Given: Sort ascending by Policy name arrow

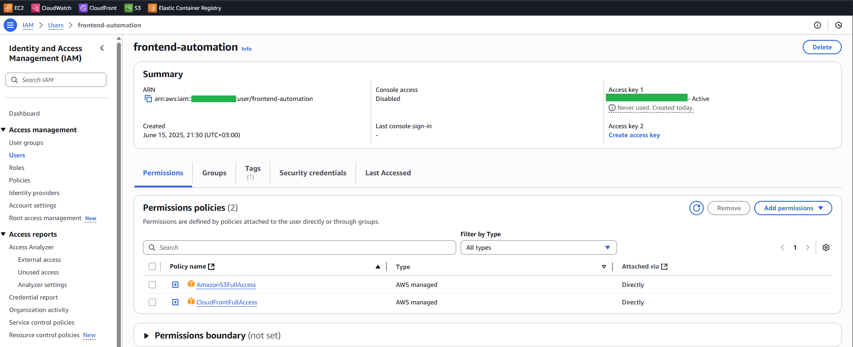Looking at the screenshot, I should [x=378, y=267].
